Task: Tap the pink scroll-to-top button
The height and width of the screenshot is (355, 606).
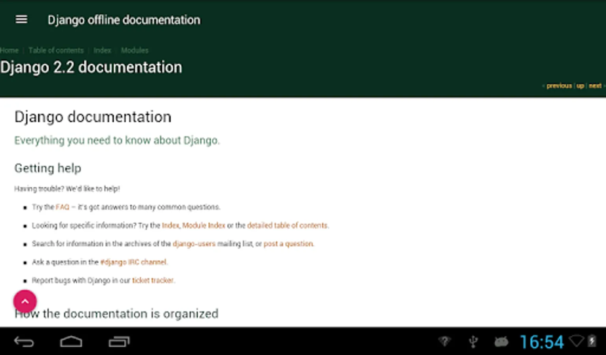Action: [25, 301]
